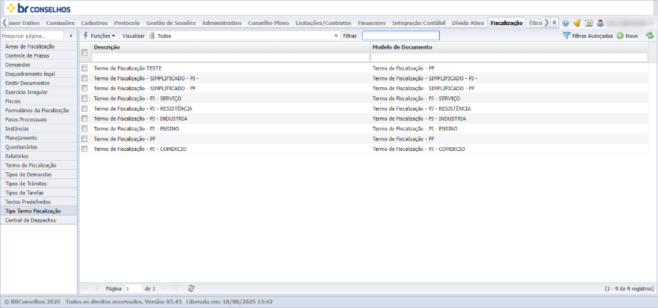658x308 pixels.
Task: Toggle the select-all checkbox in header
Action: pos(84,52)
